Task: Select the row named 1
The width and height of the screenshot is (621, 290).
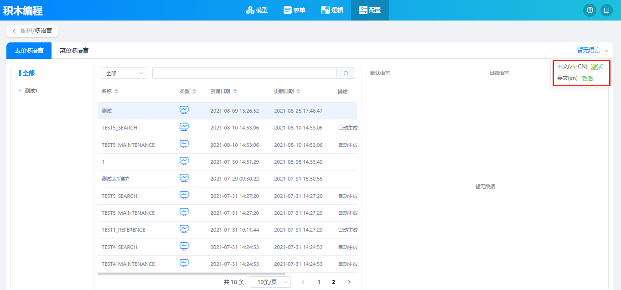Action: click(x=103, y=162)
